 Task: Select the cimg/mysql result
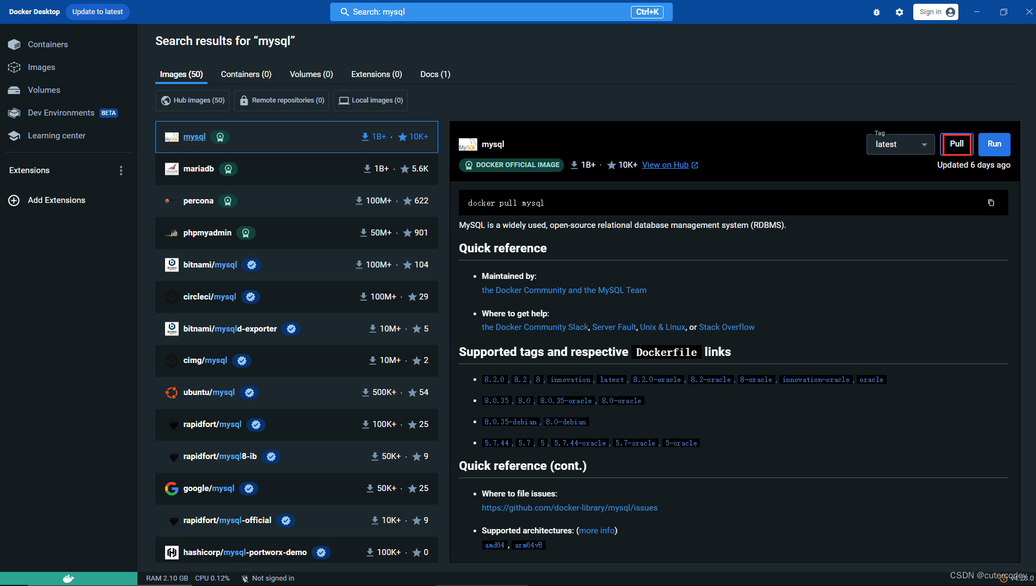[x=296, y=360]
